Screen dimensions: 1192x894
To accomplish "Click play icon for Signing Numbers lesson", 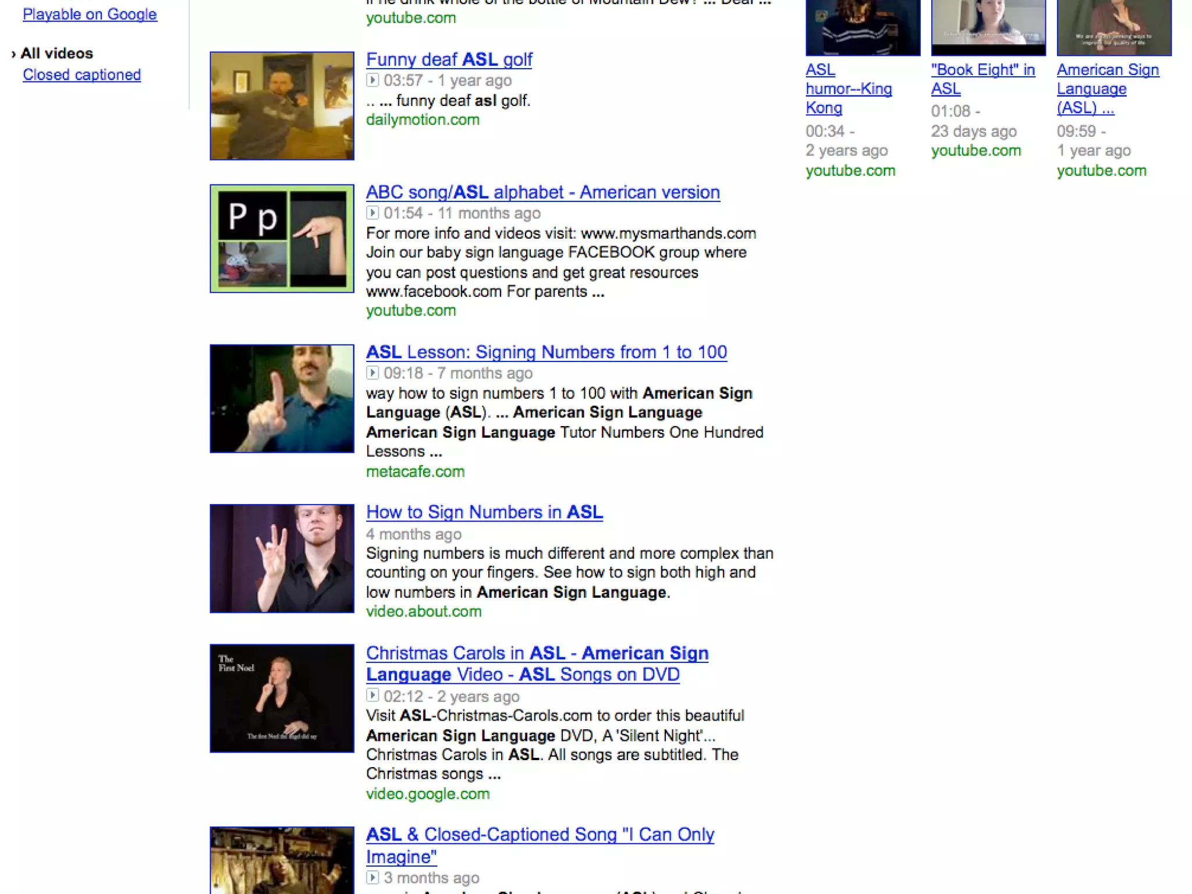I will pyautogui.click(x=372, y=373).
